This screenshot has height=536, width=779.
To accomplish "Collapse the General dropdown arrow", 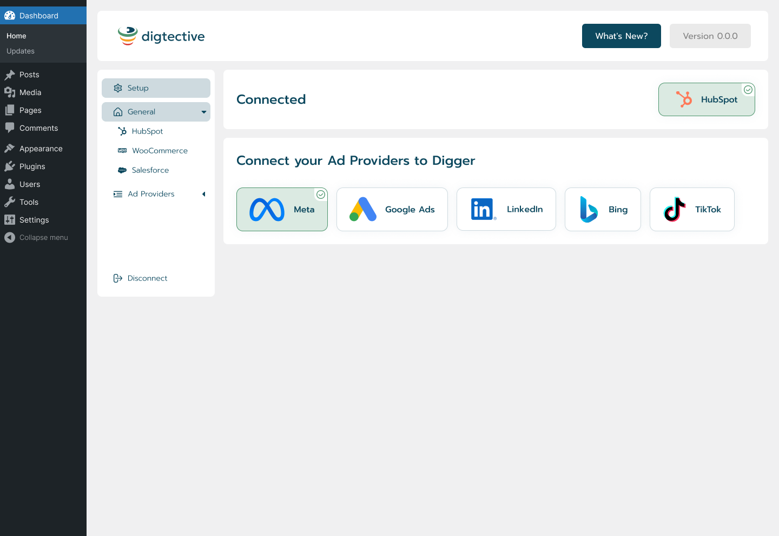I will (x=204, y=112).
